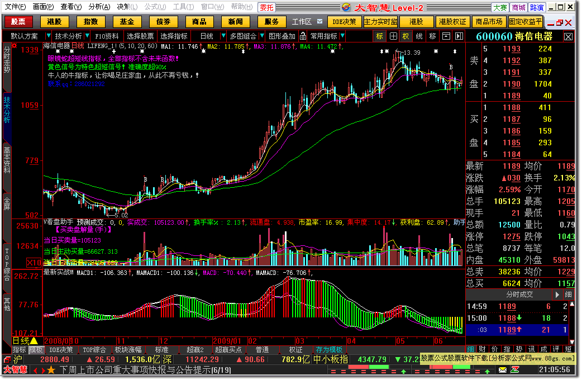This screenshot has width=582, height=380.
Task: Select the 基金 main tab
Action: (x=127, y=22)
